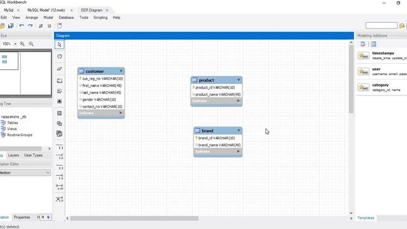Select Views in the catalog tree
This screenshot has height=229, width=407.
11,128
